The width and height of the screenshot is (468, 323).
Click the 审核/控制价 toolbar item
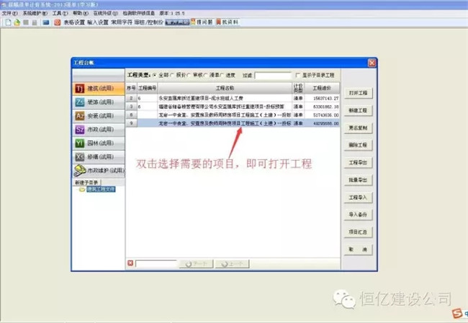click(149, 22)
